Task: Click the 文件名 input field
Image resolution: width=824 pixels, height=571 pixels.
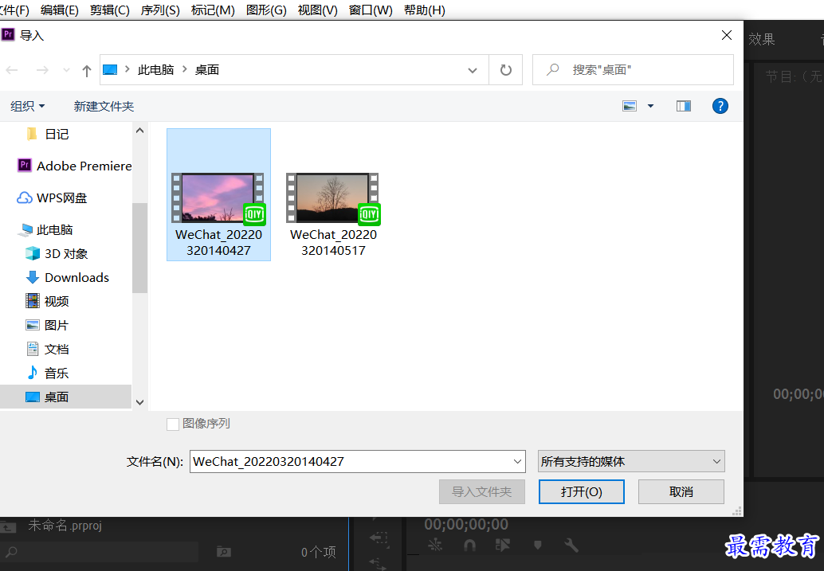Action: pyautogui.click(x=357, y=461)
